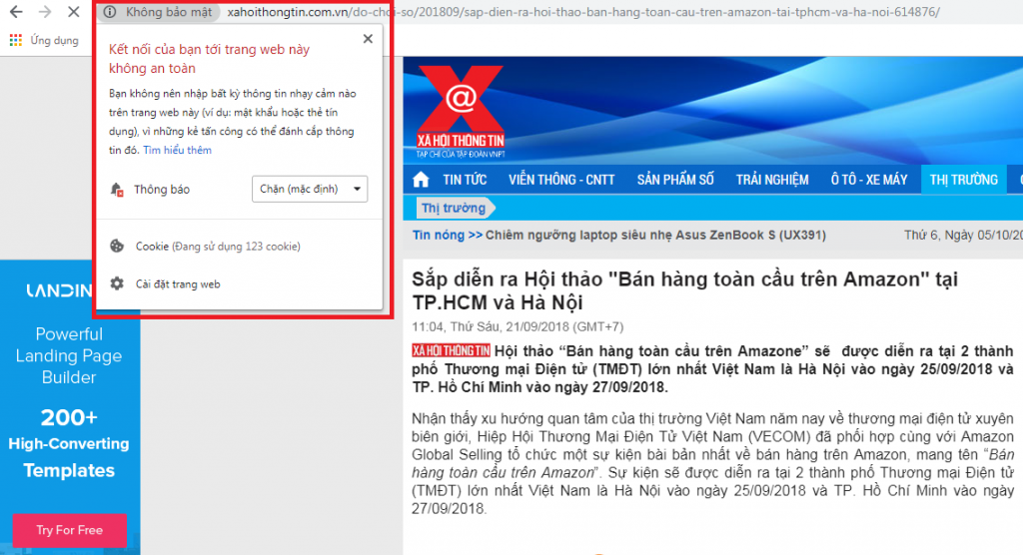Click the gear icon for site settings
Image resolution: width=1023 pixels, height=555 pixels.
(x=117, y=283)
